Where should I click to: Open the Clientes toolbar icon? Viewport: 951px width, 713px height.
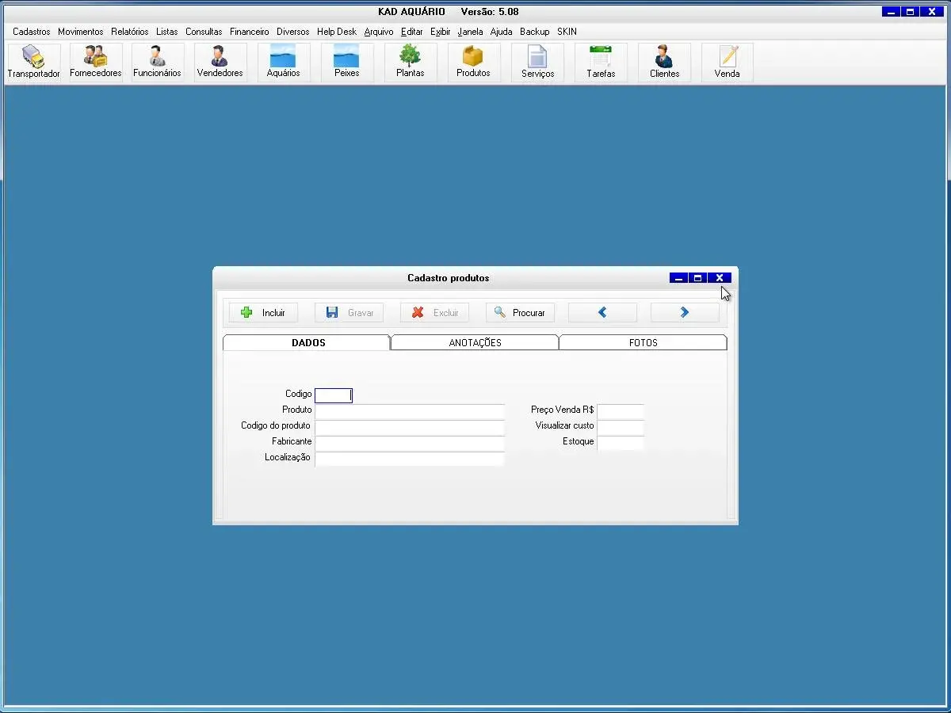[664, 63]
